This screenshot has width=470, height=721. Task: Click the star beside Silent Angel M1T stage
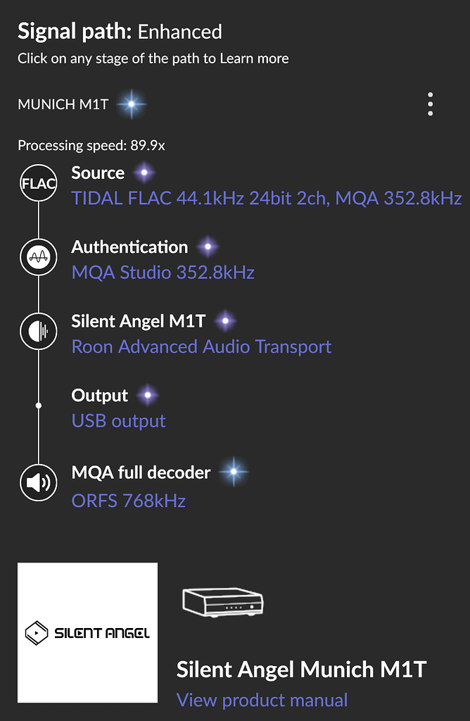coord(224,320)
